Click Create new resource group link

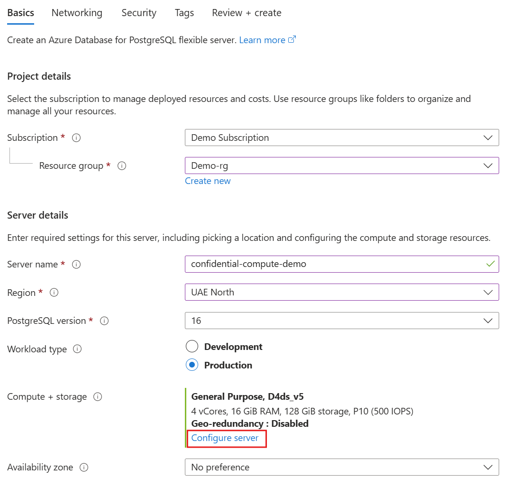click(x=208, y=181)
